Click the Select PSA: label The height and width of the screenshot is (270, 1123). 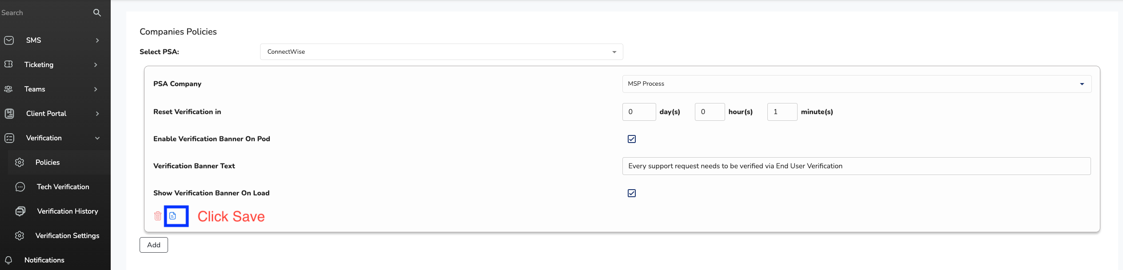(x=159, y=52)
